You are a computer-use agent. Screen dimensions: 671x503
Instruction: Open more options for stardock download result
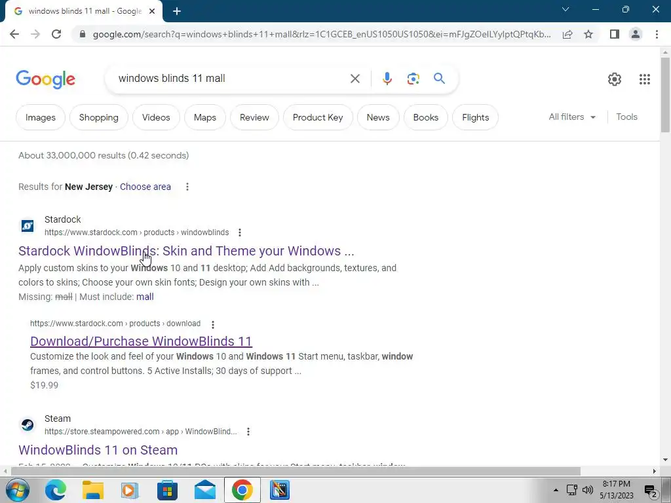(213, 324)
